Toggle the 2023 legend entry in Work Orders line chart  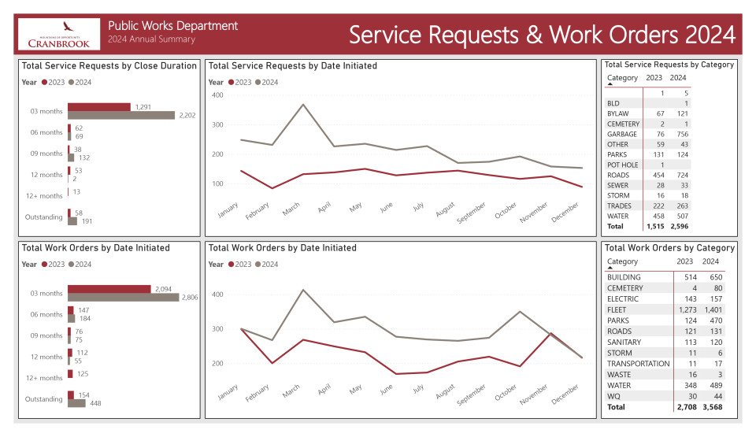[x=240, y=265]
